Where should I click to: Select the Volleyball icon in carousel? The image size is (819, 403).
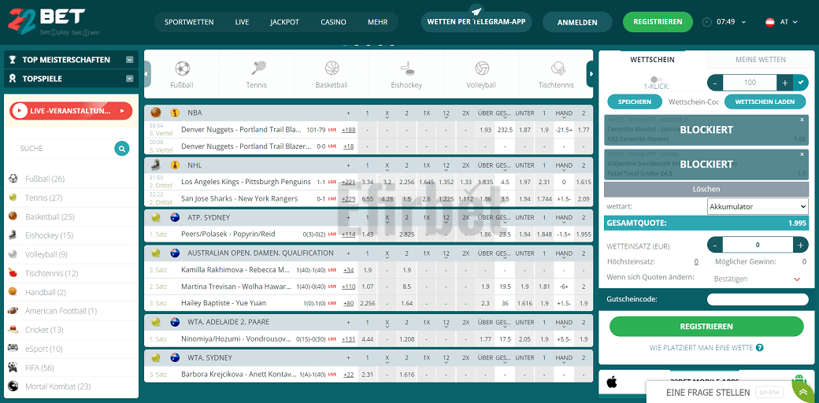click(x=482, y=68)
